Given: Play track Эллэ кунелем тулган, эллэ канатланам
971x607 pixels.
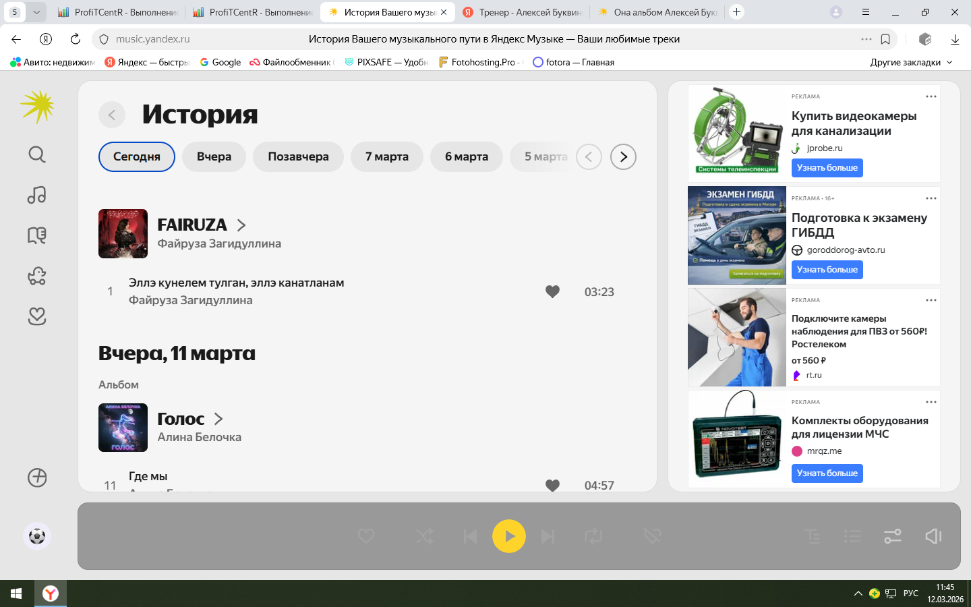Looking at the screenshot, I should coord(237,283).
